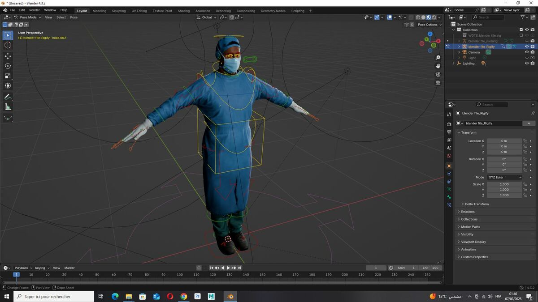The height and width of the screenshot is (302, 538).
Task: Select the Breakdowner pose tool
Action: (8, 118)
